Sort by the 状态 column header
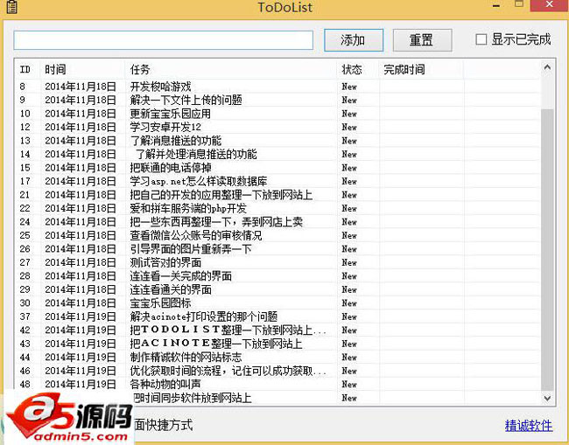 pos(351,69)
